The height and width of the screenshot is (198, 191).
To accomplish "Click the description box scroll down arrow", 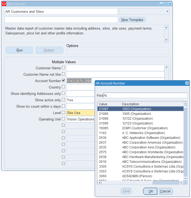I will click(166, 40).
